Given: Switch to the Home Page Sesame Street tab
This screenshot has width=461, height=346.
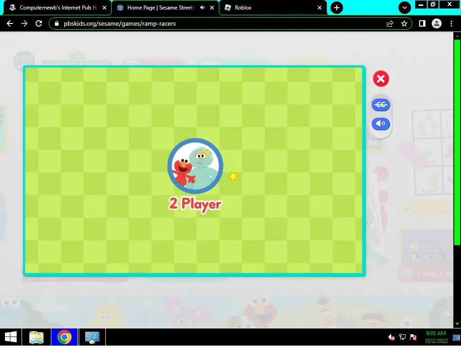Looking at the screenshot, I should point(160,8).
